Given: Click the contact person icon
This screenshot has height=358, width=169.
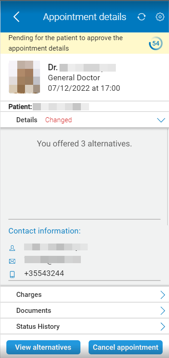Looking at the screenshot, I should coord(12,248).
